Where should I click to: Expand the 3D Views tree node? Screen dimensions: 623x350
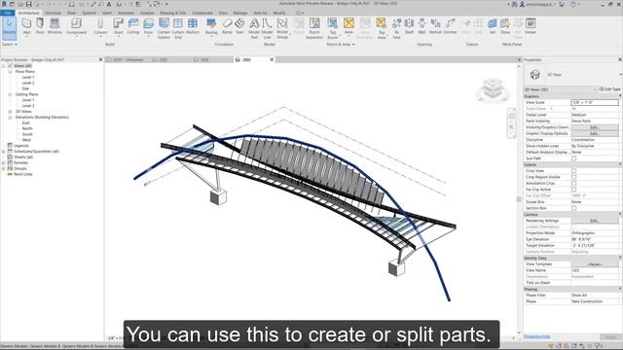click(x=10, y=112)
